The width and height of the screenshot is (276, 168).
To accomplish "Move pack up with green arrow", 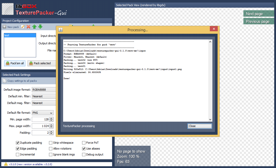I will coord(34,27).
